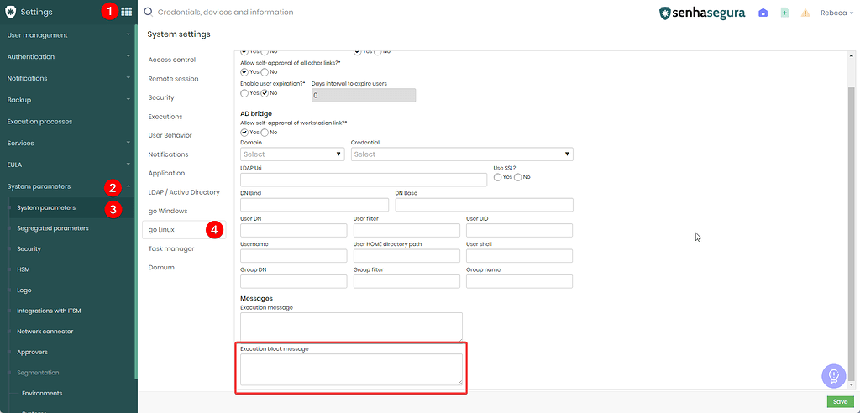Expand Authentication sidebar section
860x413 pixels.
[67, 56]
